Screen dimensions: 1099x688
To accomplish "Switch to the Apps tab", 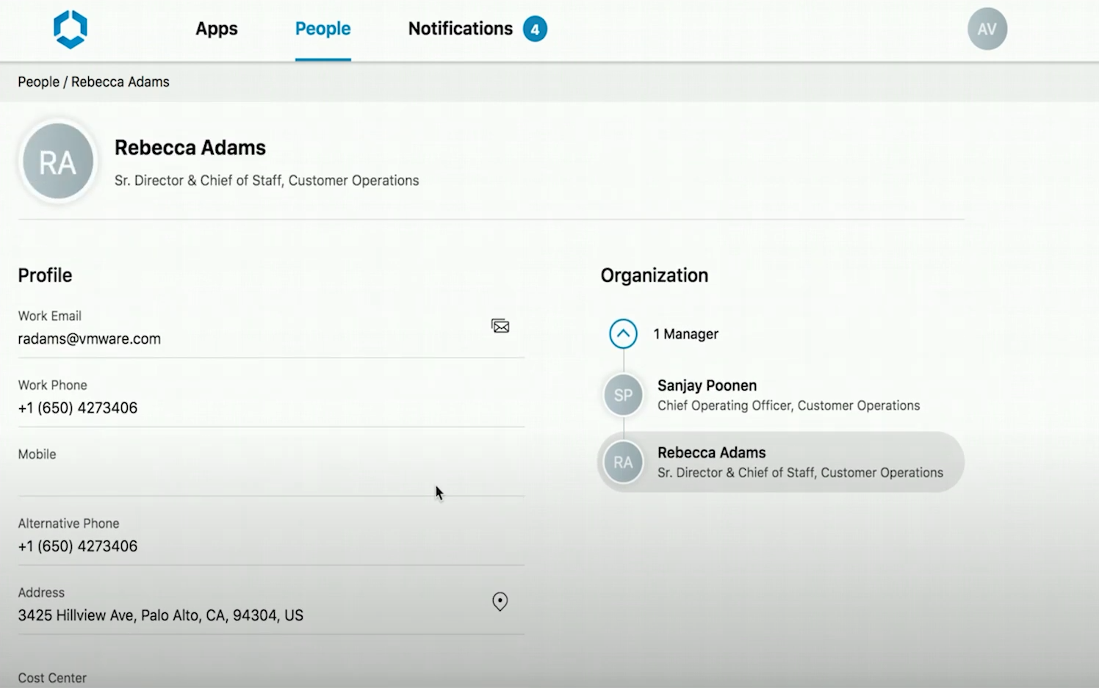I will pyautogui.click(x=216, y=29).
